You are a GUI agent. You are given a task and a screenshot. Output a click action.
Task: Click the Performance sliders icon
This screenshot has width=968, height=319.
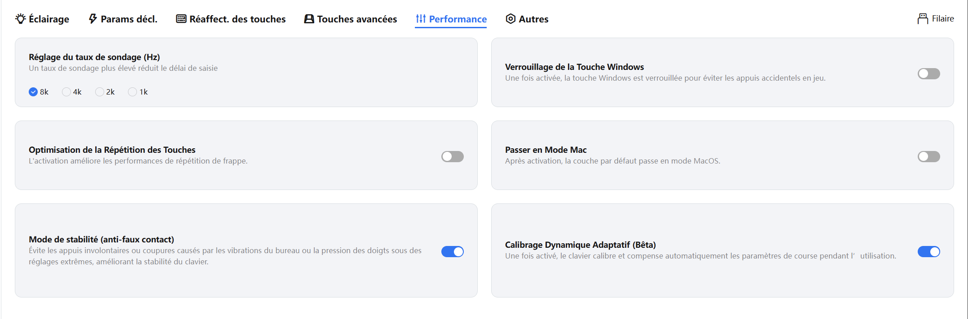[x=421, y=19]
